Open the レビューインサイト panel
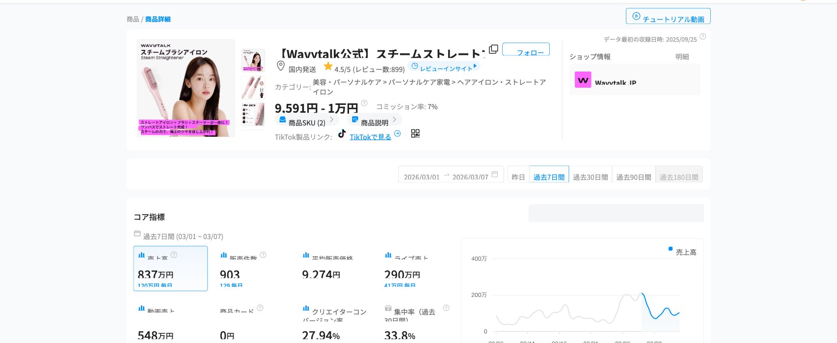837x343 pixels. tap(444, 67)
